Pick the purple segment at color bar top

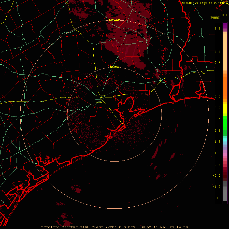(225, 26)
